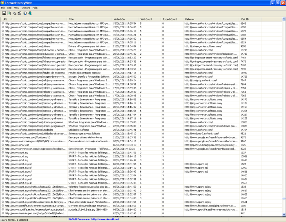Screen dimensions: 286x222
Task: Click the Exit toolbar icon
Action: point(30,13)
